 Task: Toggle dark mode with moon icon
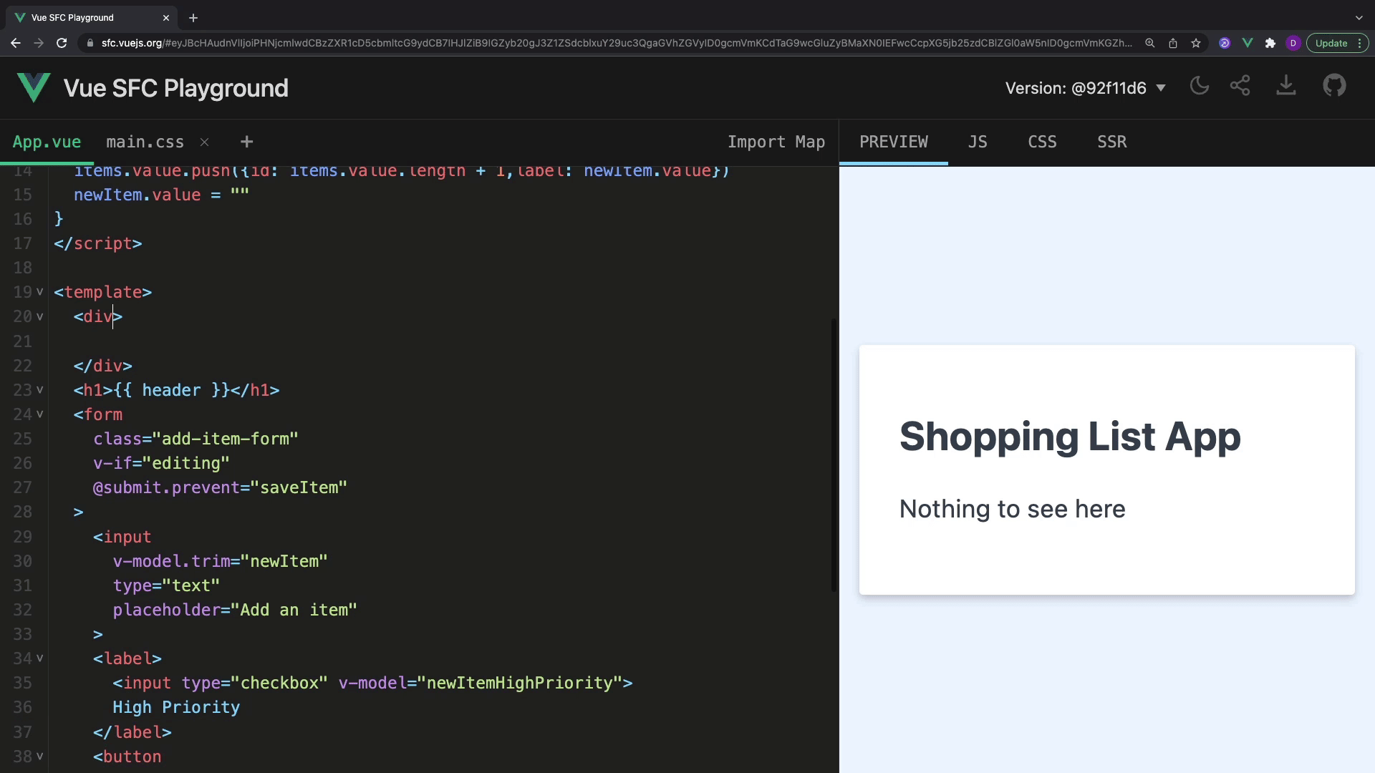(x=1199, y=86)
